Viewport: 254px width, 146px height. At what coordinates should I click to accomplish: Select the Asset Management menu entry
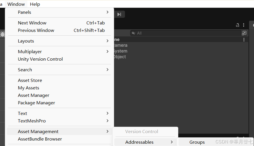coord(60,131)
